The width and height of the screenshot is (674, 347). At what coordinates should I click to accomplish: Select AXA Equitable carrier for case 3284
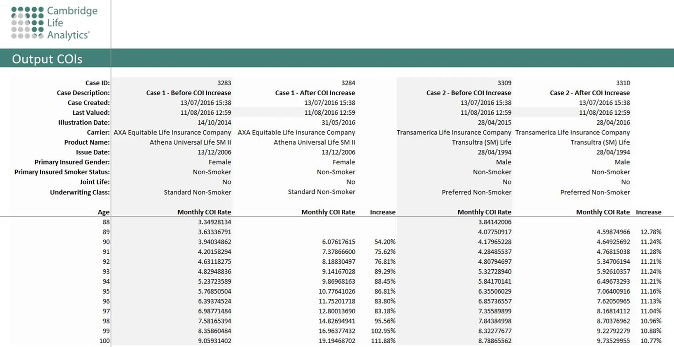[x=296, y=133]
